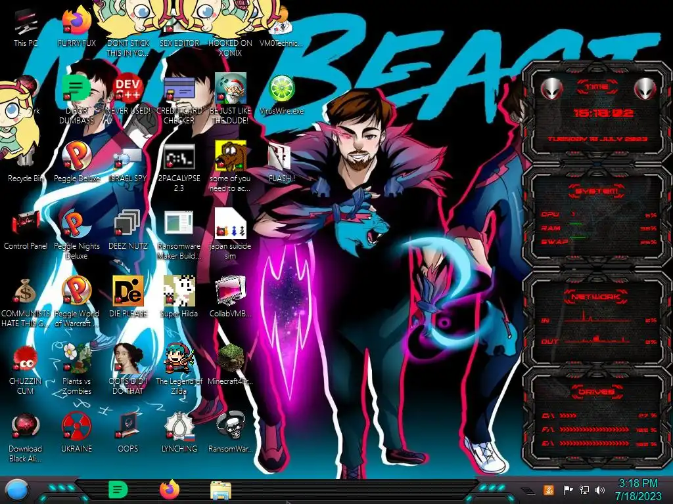Select the Dev-C++ icon labeled NEVER USED!
The height and width of the screenshot is (504, 673).
pos(128,95)
